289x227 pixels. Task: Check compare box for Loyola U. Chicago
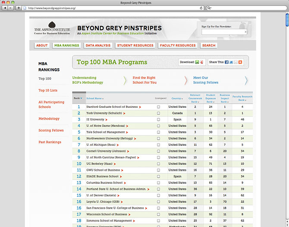pyautogui.click(x=158, y=202)
